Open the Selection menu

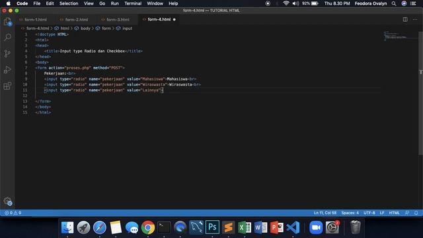[69, 3]
